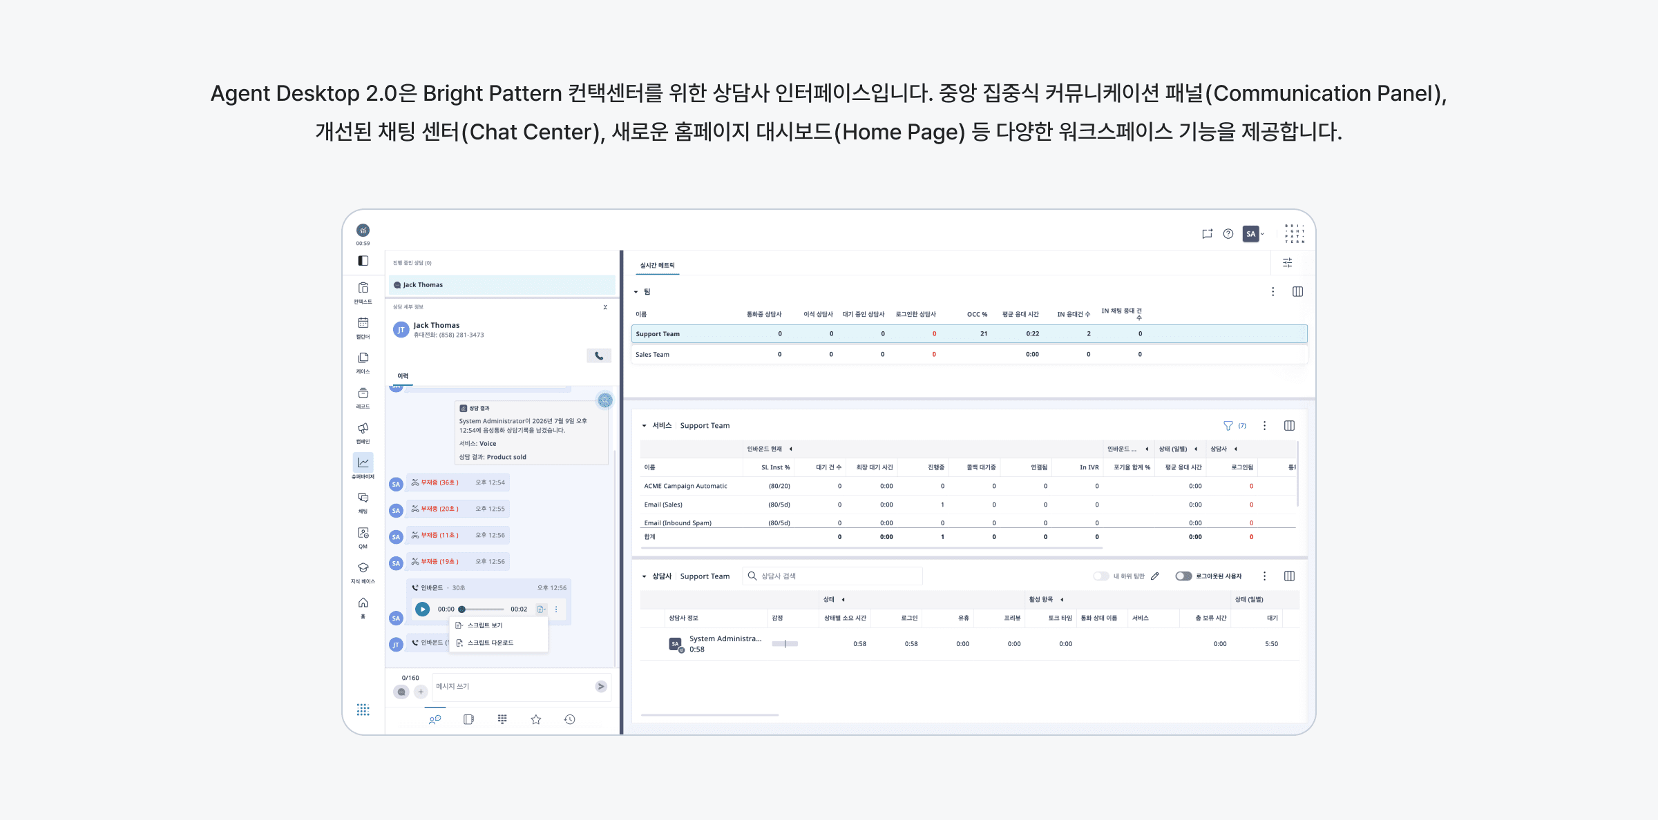Open column chooser icon in 팀 section
Image resolution: width=1658 pixels, height=820 pixels.
[1298, 292]
